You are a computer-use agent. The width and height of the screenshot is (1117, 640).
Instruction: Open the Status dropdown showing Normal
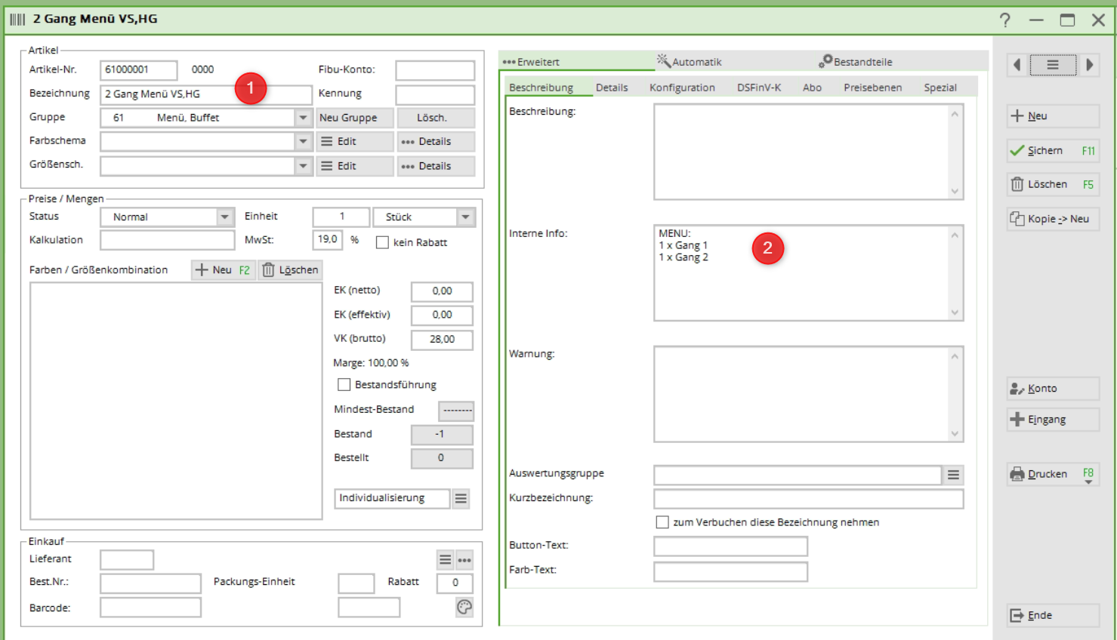coord(224,217)
